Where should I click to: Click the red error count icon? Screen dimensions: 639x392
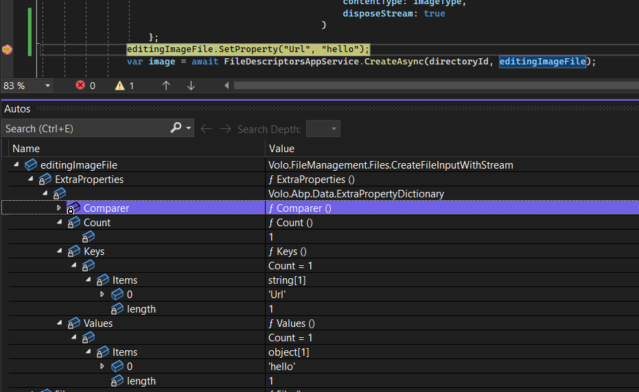point(80,86)
